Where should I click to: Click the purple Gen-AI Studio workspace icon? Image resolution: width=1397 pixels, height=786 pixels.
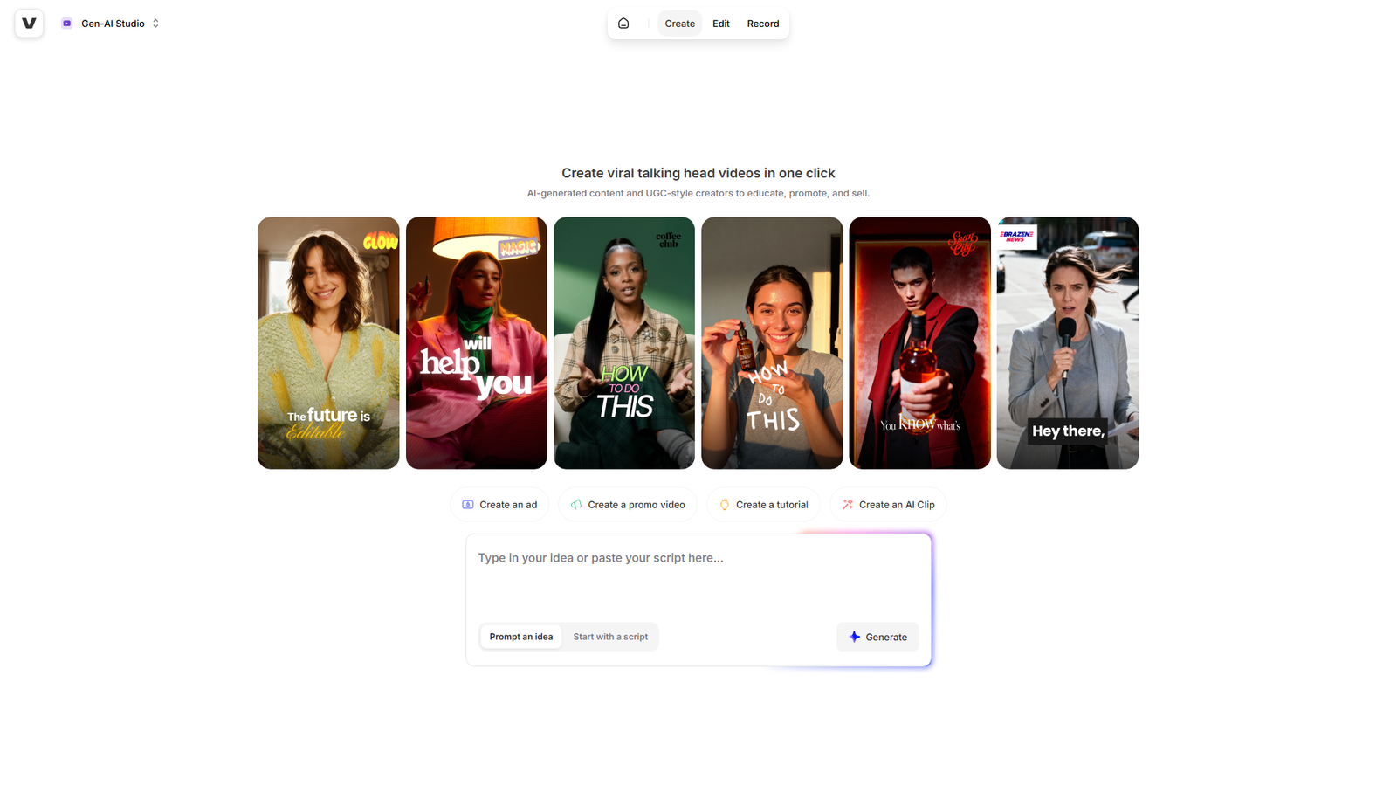[x=67, y=24]
